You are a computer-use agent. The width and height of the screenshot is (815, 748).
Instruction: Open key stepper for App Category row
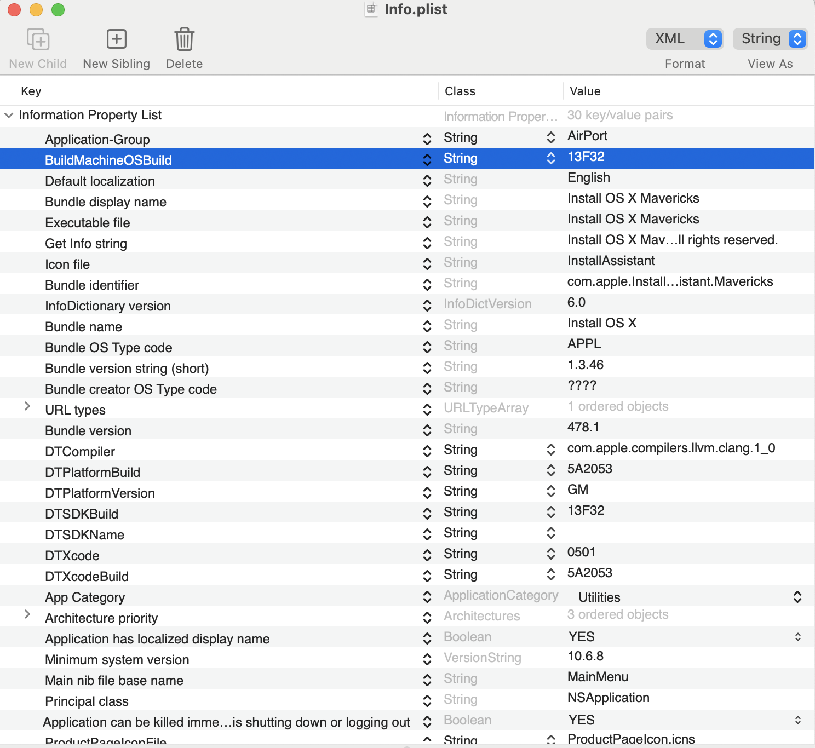click(427, 597)
